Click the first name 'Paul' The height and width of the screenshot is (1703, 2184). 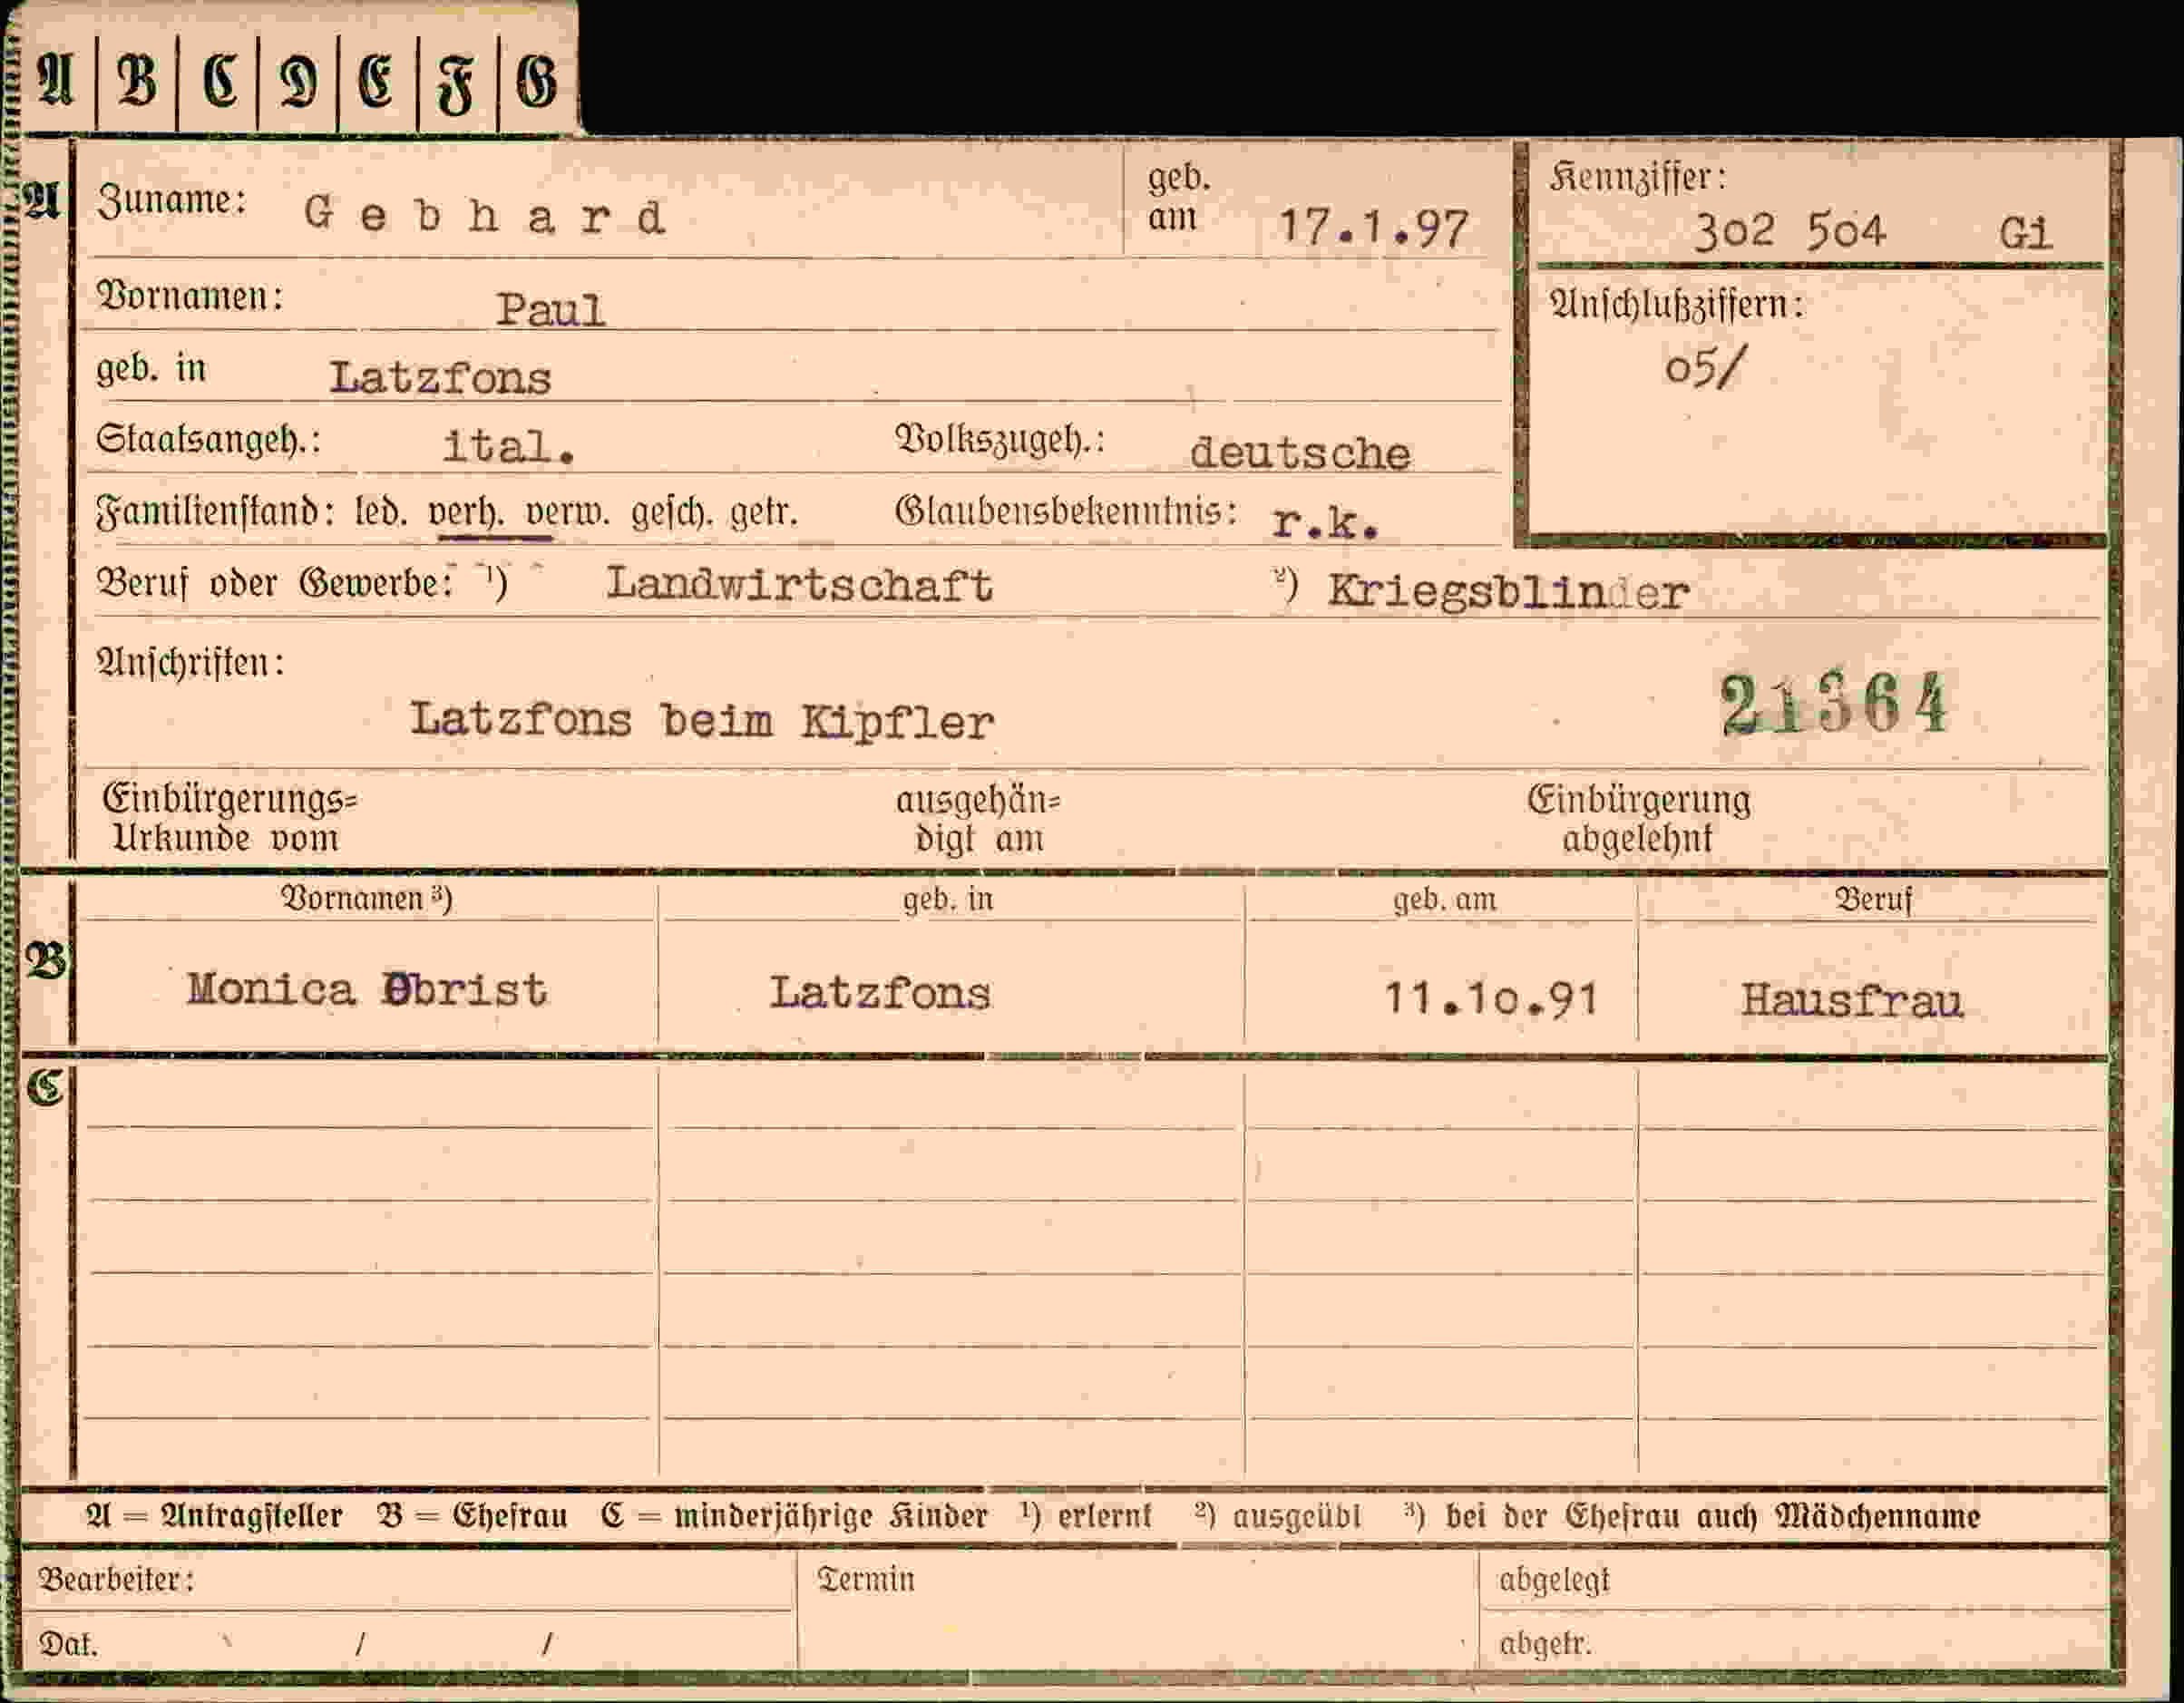(551, 310)
